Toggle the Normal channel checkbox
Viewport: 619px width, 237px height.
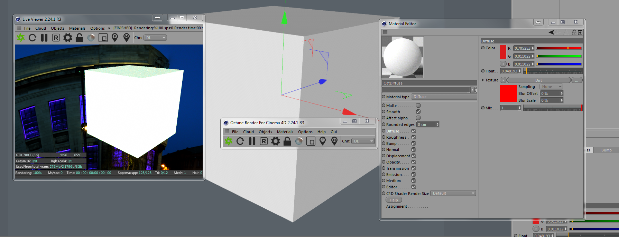click(x=414, y=149)
